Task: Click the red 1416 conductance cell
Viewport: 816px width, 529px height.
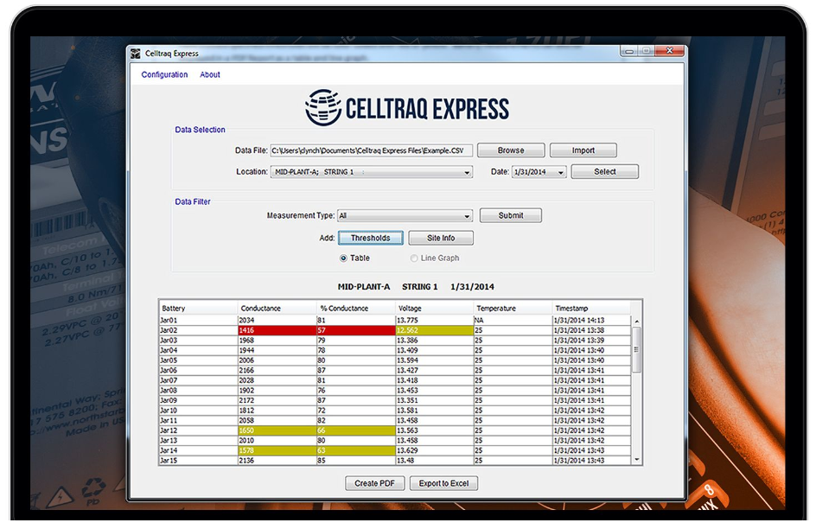Action: click(277, 330)
